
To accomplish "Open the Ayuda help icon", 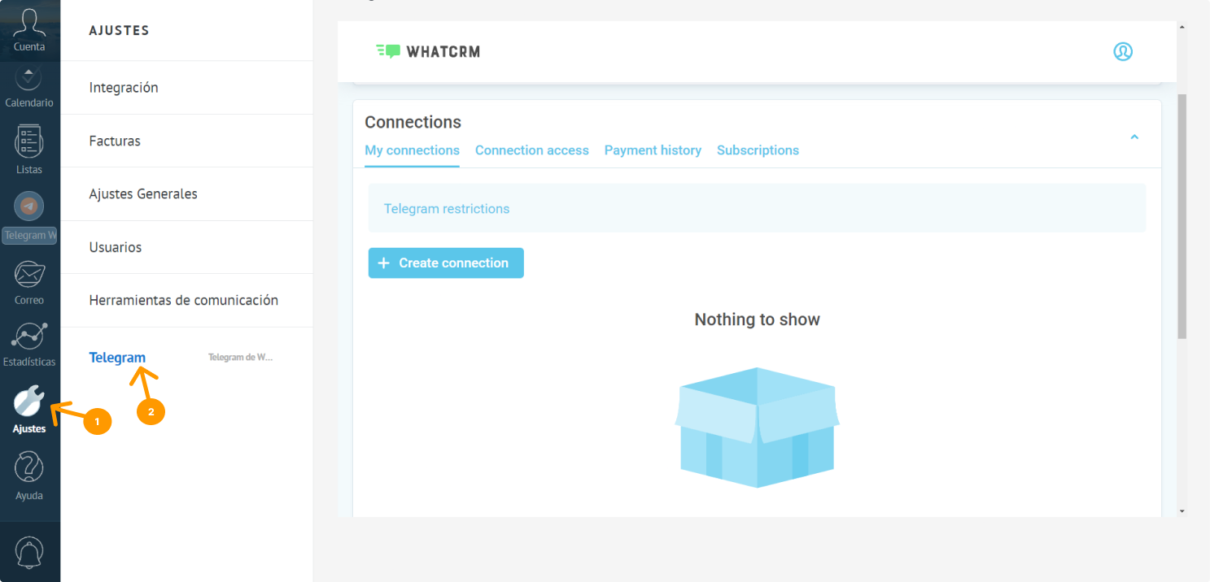I will coord(29,468).
